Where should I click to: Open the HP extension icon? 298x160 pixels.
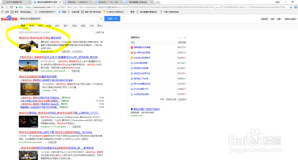[x=296, y=7]
